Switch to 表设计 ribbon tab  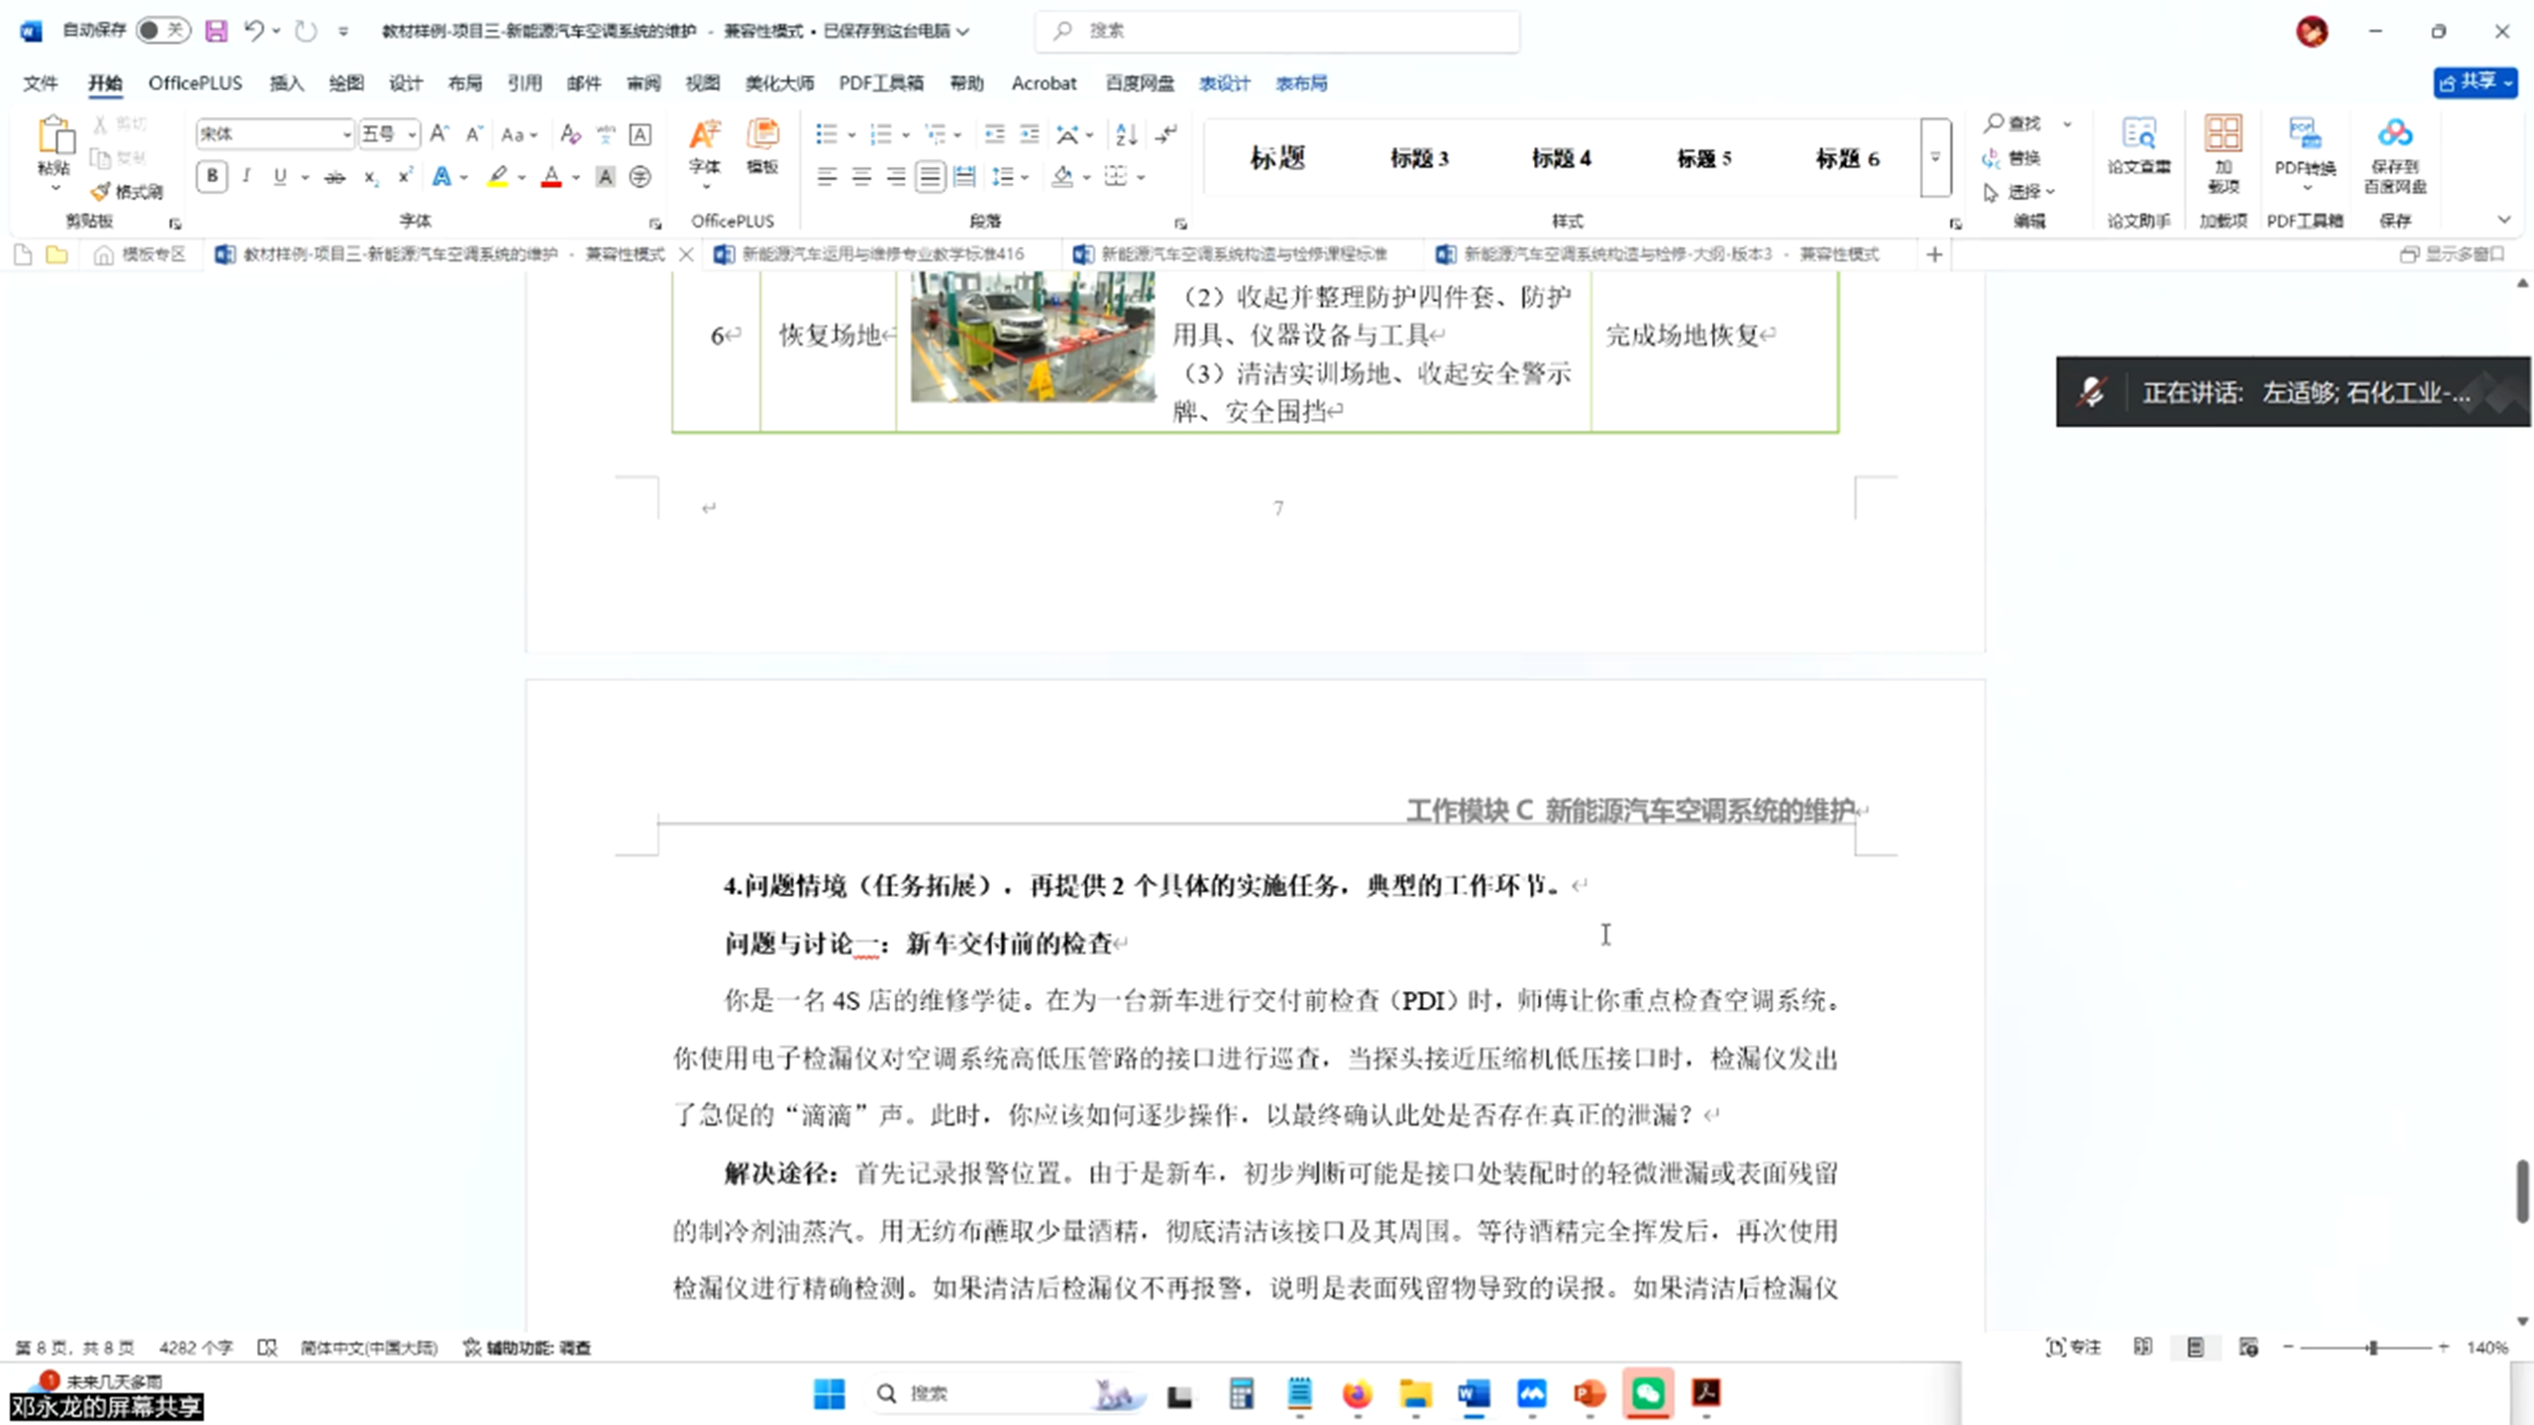pyautogui.click(x=1224, y=84)
